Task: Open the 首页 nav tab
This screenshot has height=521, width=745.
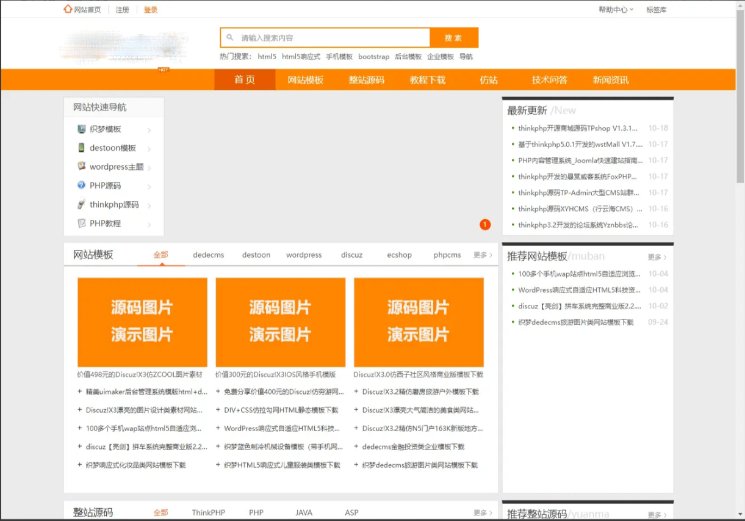Action: [245, 80]
